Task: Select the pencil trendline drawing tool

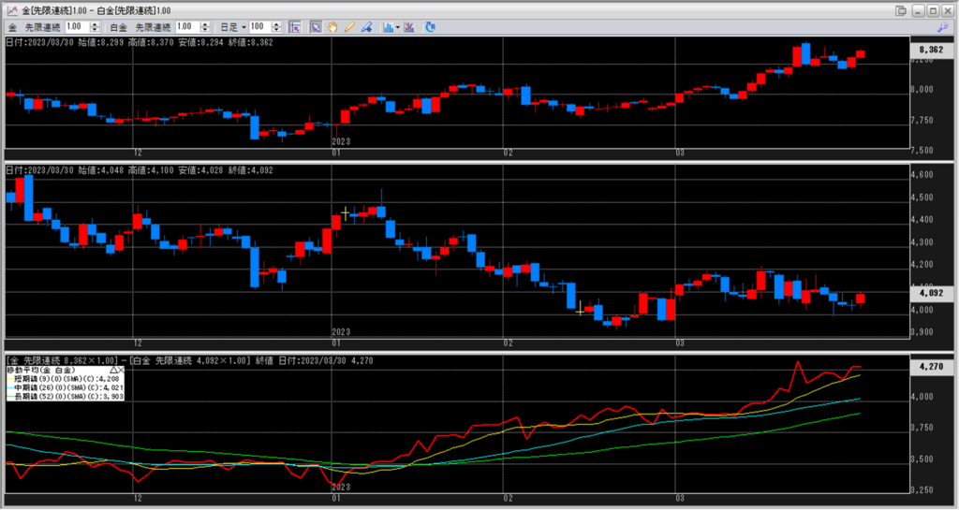Action: pyautogui.click(x=349, y=27)
